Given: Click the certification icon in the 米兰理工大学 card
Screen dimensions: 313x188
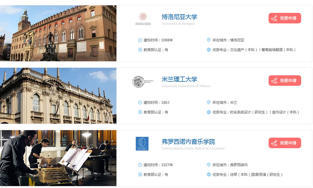Looking at the screenshot, I should click(x=140, y=112).
